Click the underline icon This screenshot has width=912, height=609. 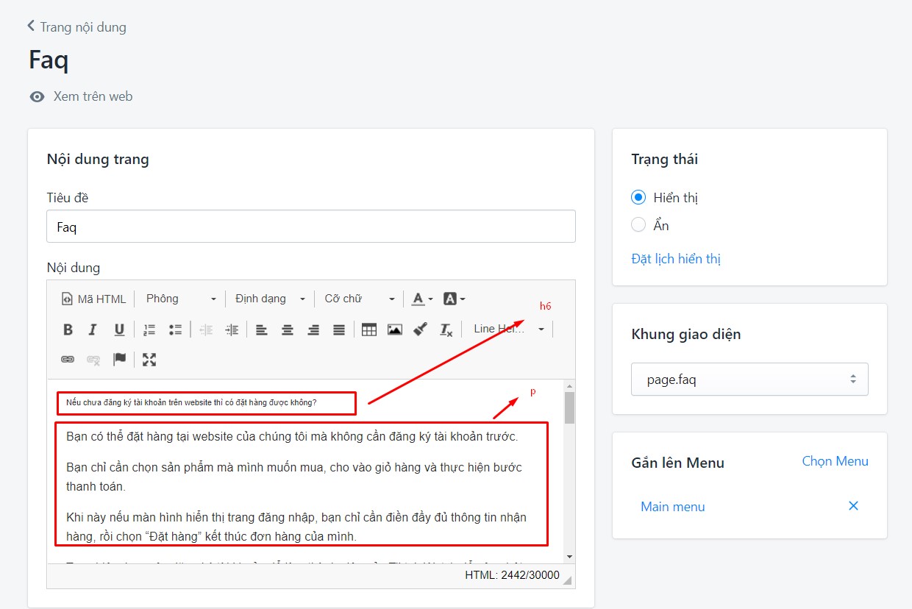pyautogui.click(x=119, y=330)
